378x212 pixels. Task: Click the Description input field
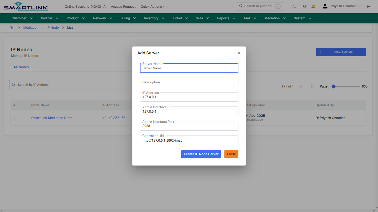tap(189, 82)
